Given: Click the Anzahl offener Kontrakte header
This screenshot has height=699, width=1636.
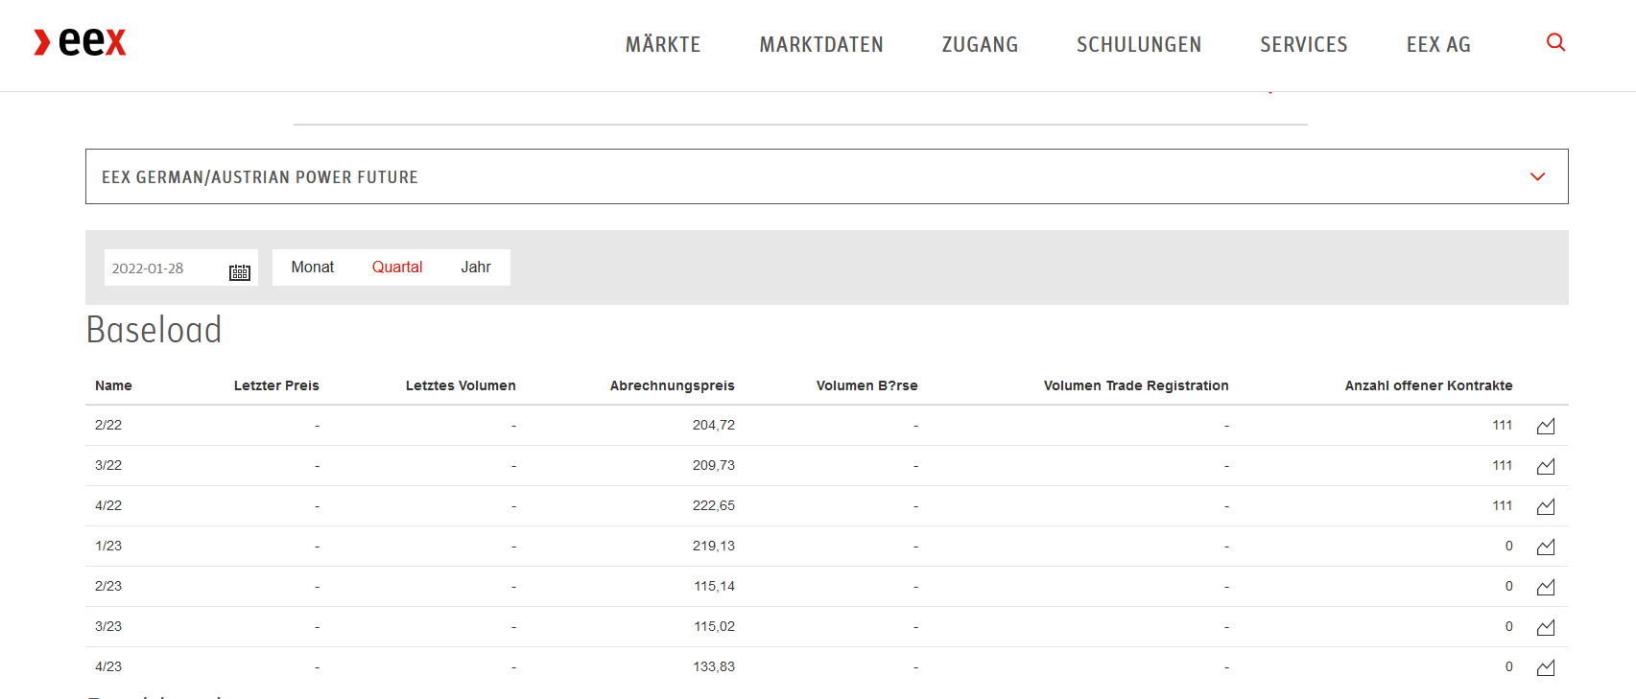Looking at the screenshot, I should click(1429, 385).
